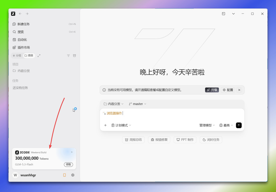Image resolution: width=276 pixels, height=192 pixels.
Task: Go forward with the right arrow
Action: click(x=27, y=14)
